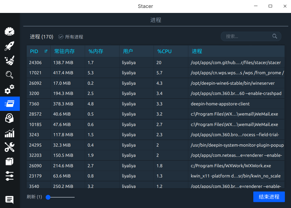Screen dimensions: 291x208
Task: Open System Cleaner broom icon
Action: click(10, 61)
